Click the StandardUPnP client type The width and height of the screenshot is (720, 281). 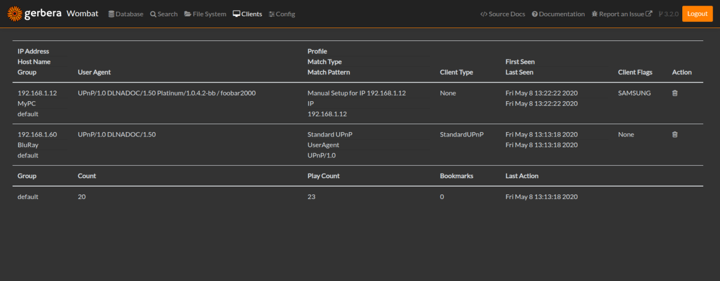(462, 135)
